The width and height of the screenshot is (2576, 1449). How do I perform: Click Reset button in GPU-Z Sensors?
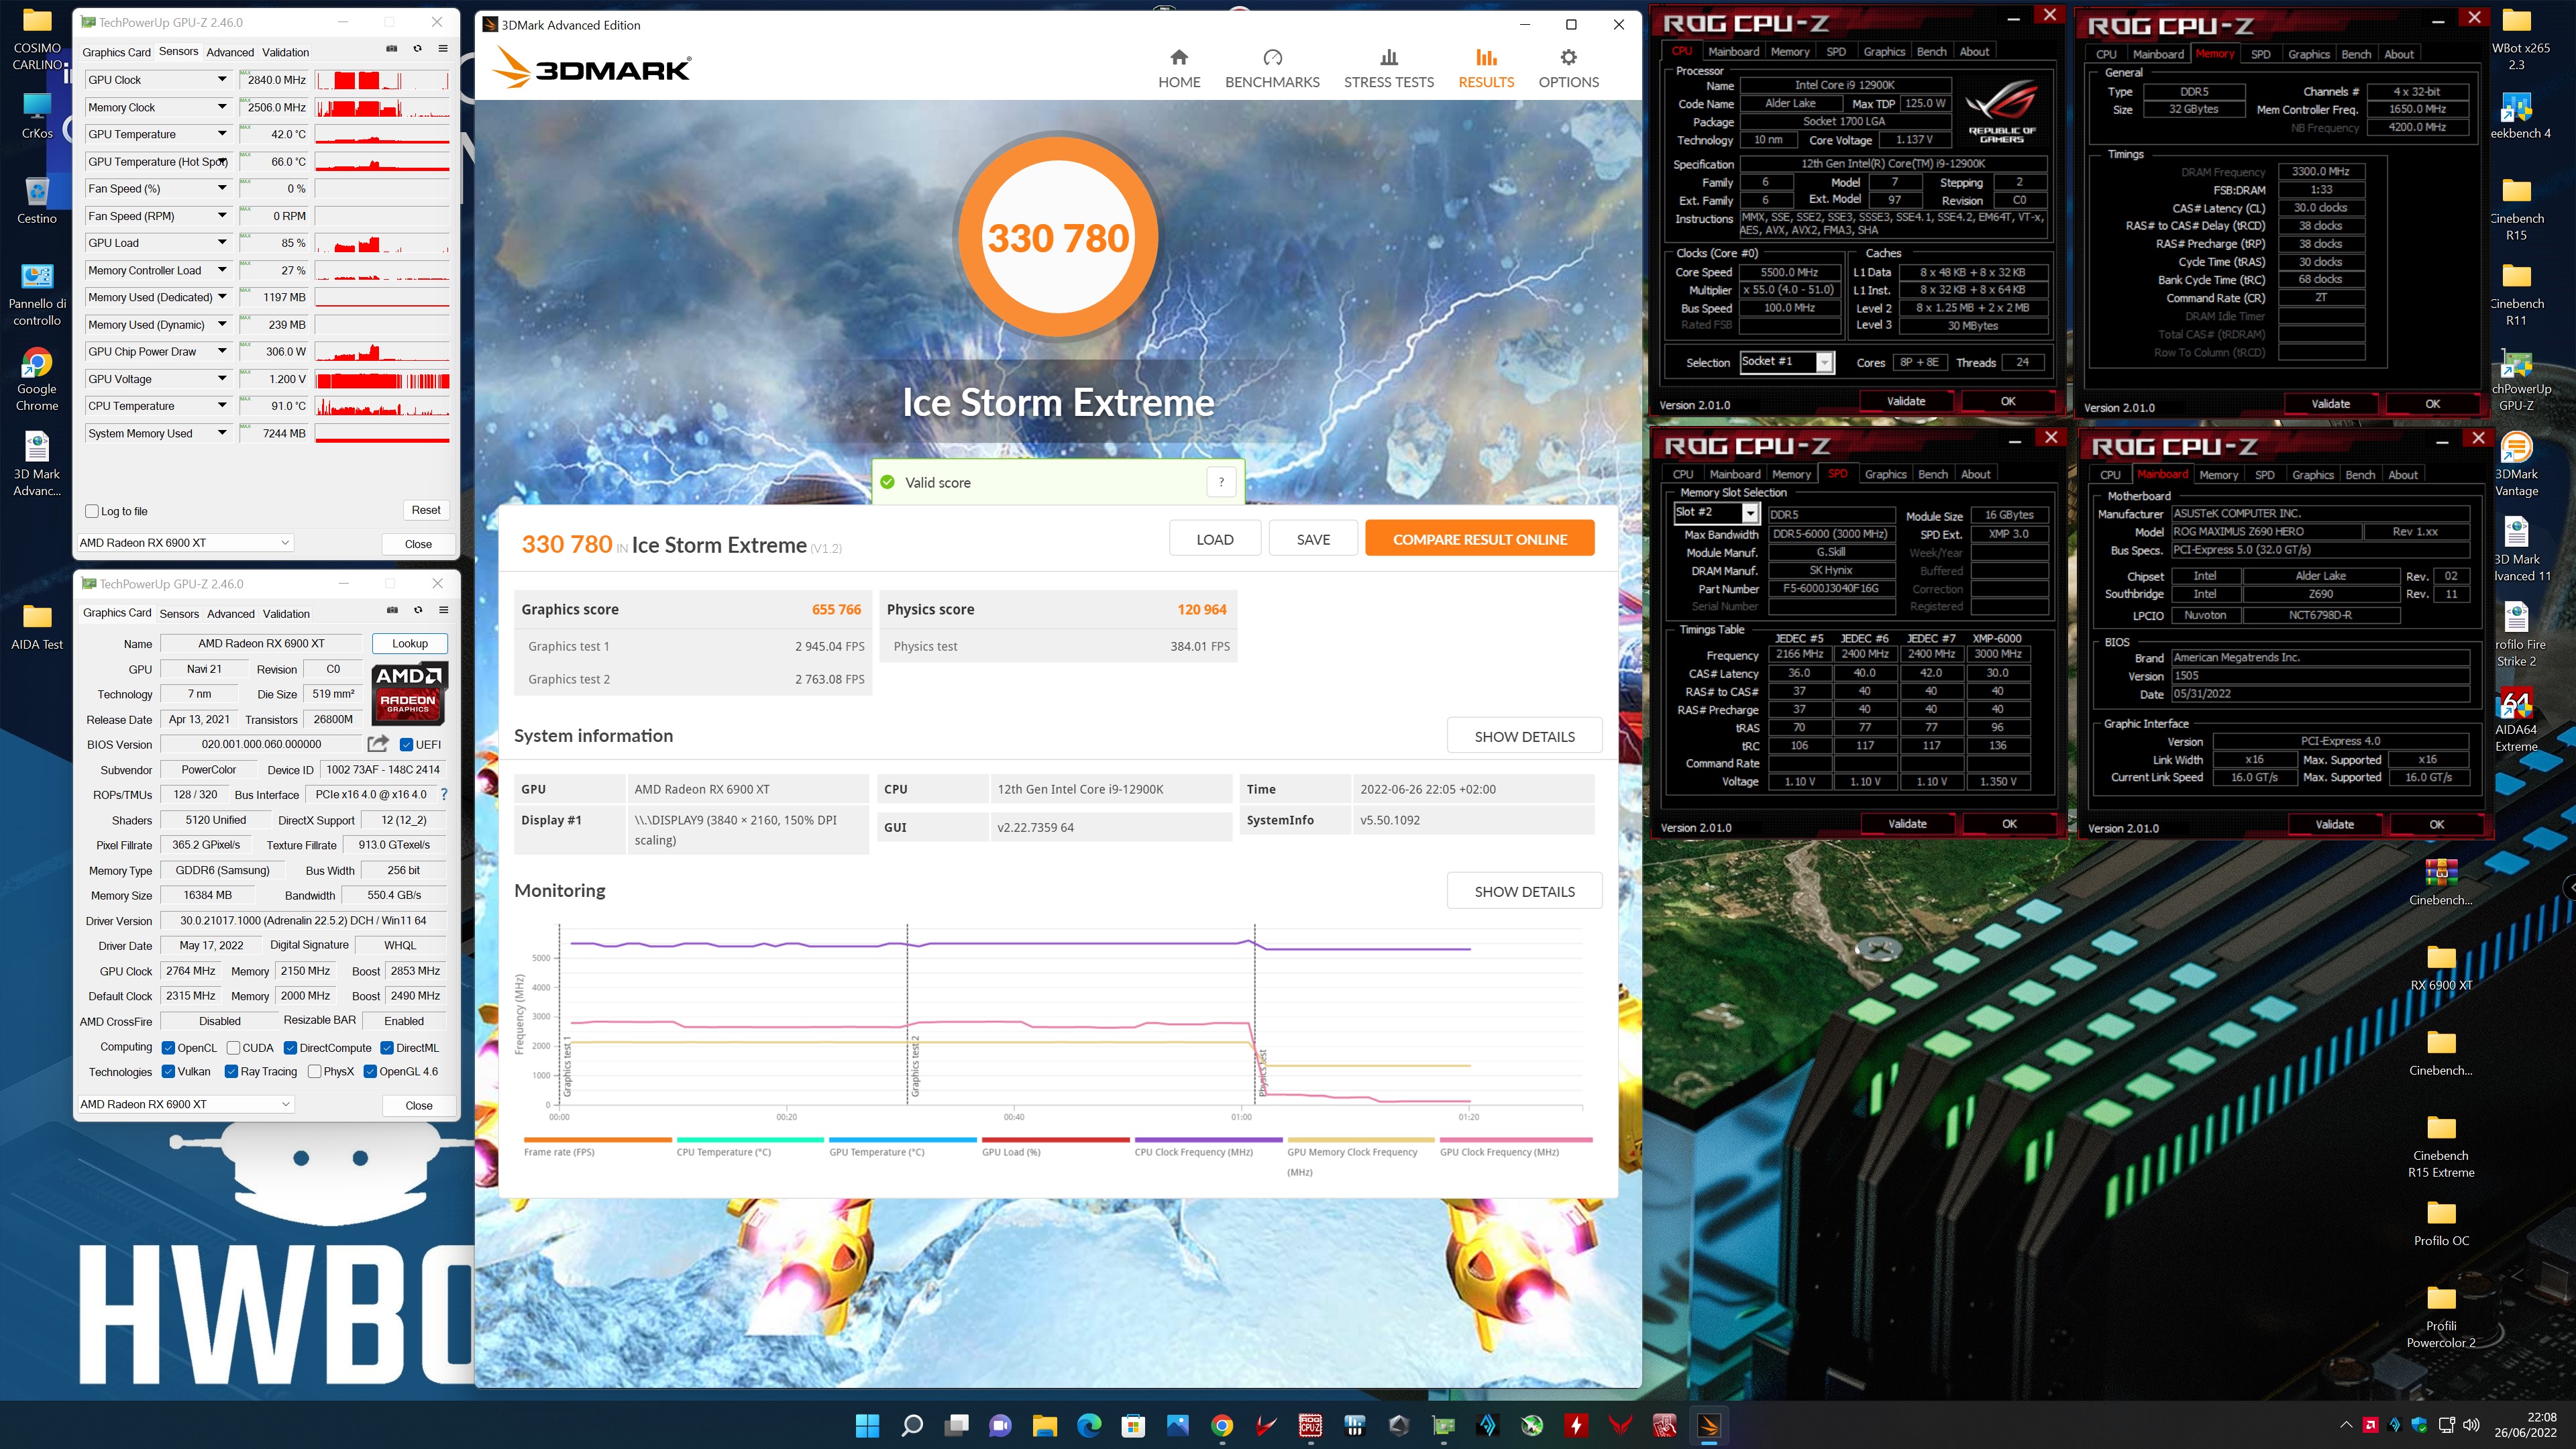426,510
